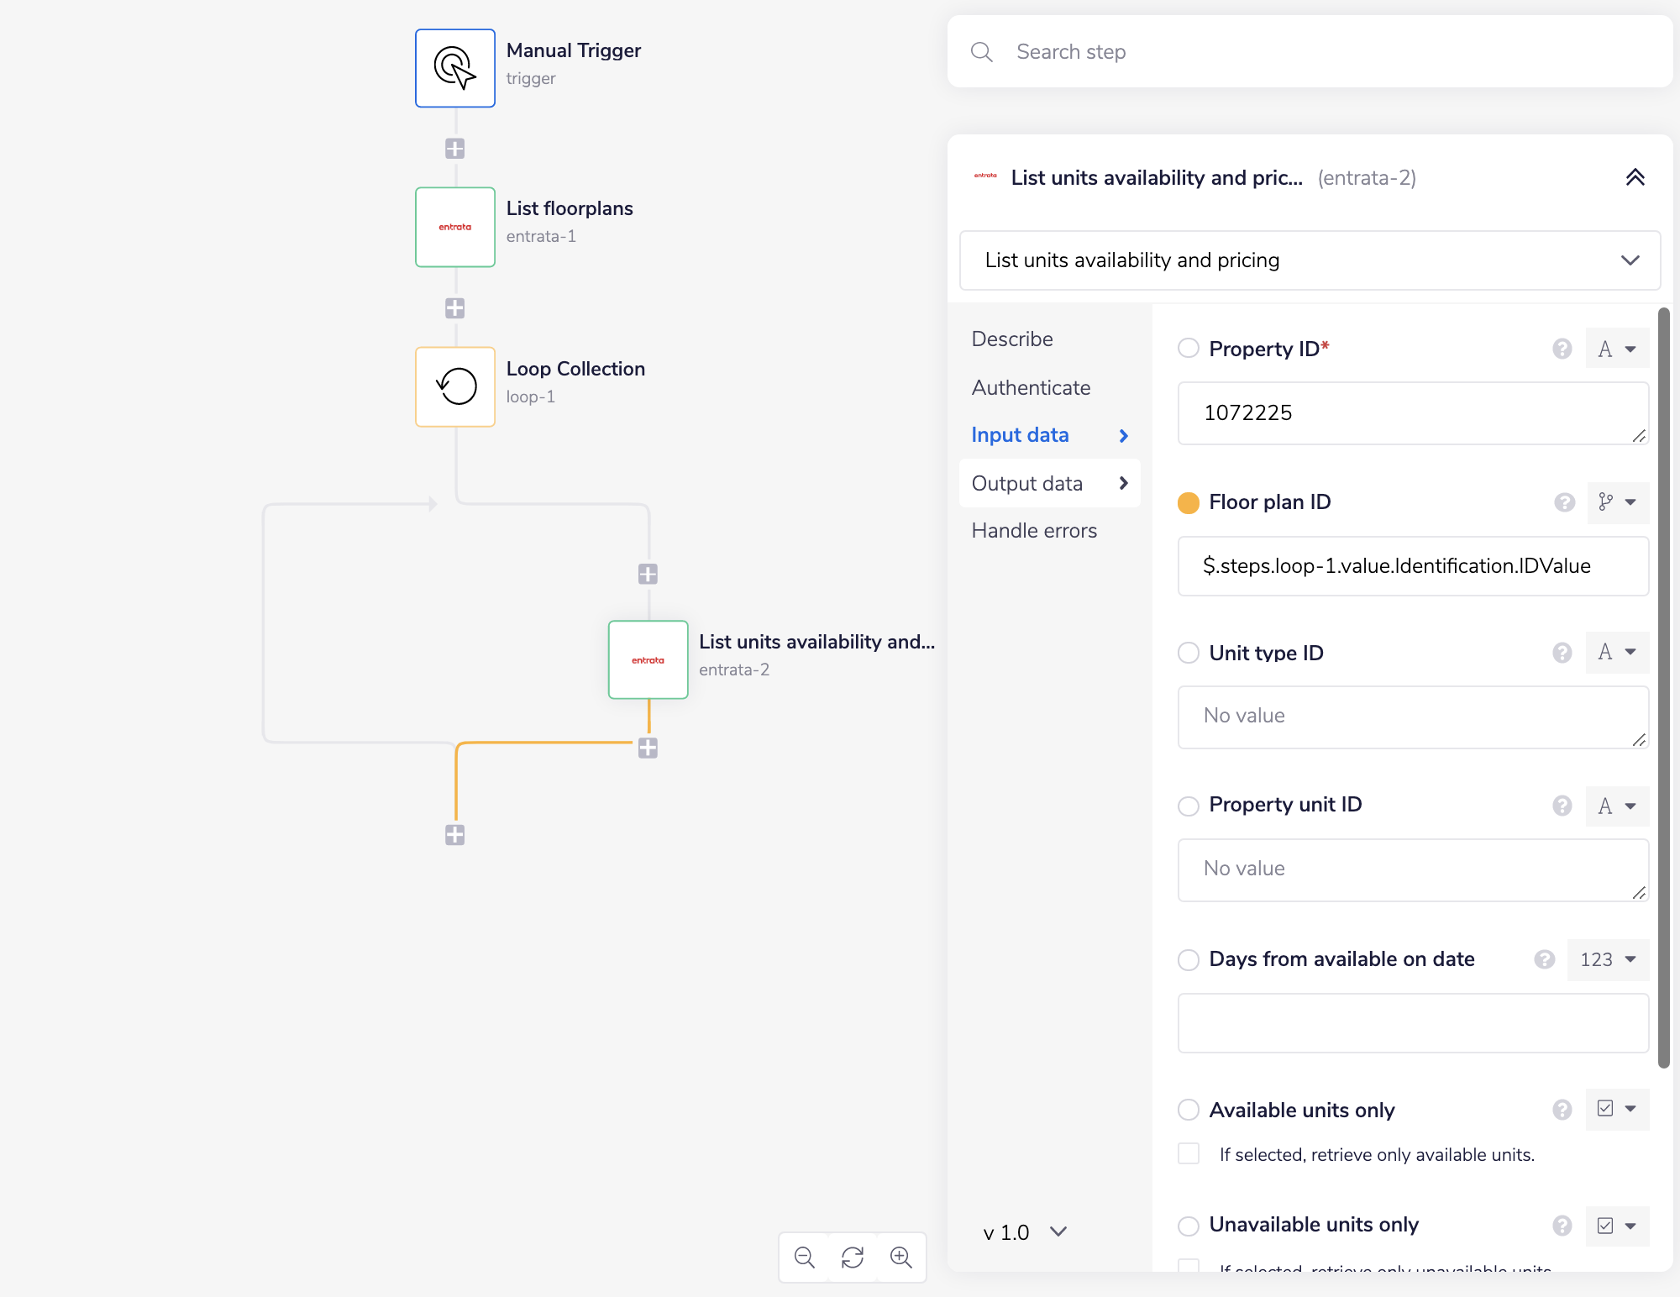The width and height of the screenshot is (1680, 1297).
Task: Select the Manual Trigger node on the canvas
Action: point(454,68)
